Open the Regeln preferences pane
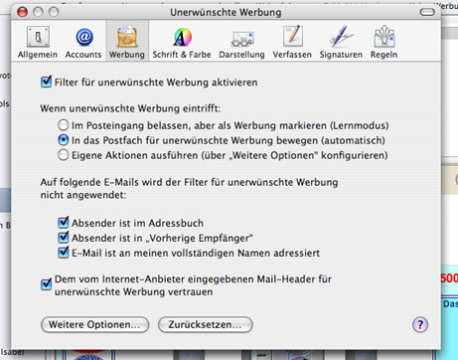Screen dimensions: 458x360 [383, 43]
